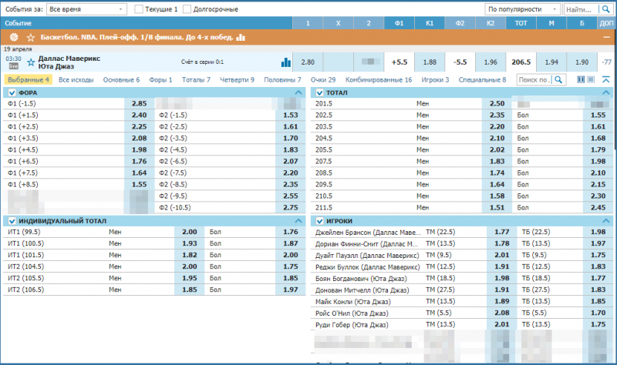Open the statistics bar chart beside the league title
This screenshot has height=365, width=617.
coord(241,37)
